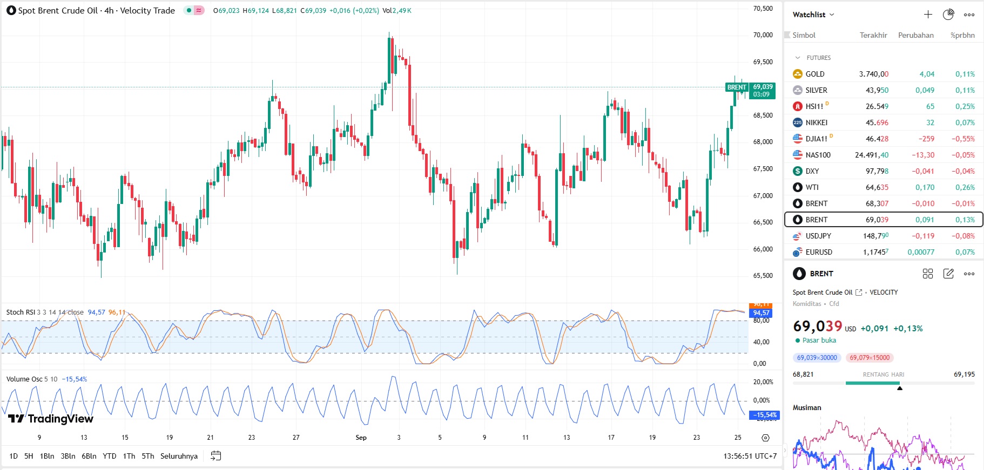Image resolution: width=984 pixels, height=470 pixels.
Task: Click the day range bar marker
Action: 899,387
